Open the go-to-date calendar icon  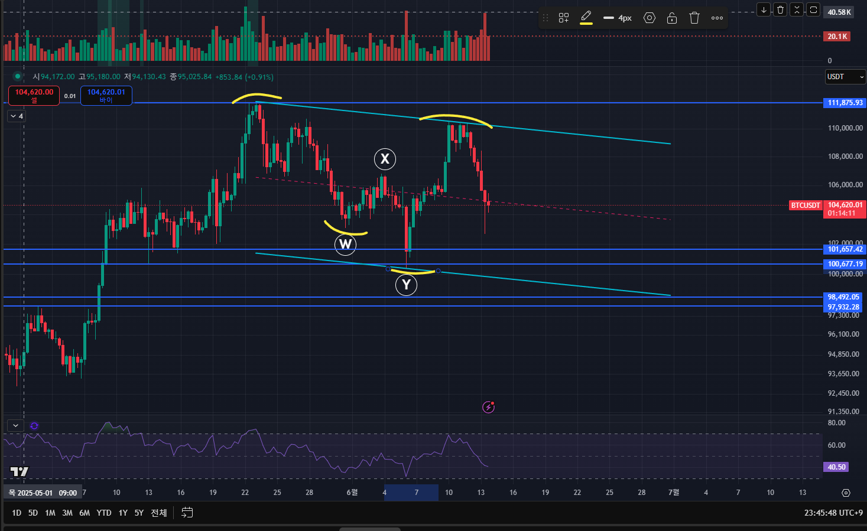click(x=187, y=513)
